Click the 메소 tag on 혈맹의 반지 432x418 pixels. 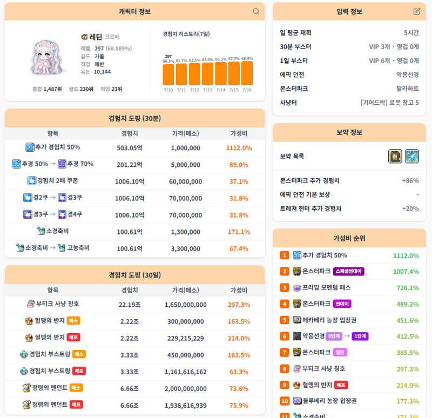pyautogui.click(x=73, y=320)
